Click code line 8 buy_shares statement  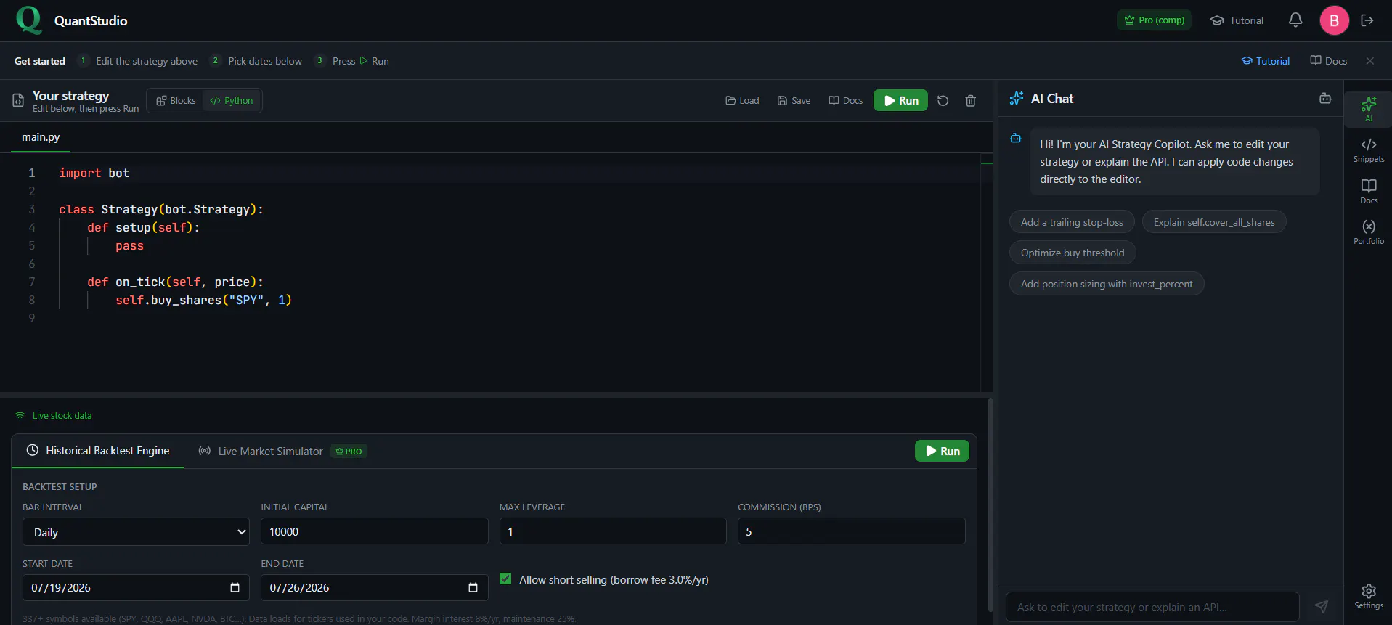203,300
